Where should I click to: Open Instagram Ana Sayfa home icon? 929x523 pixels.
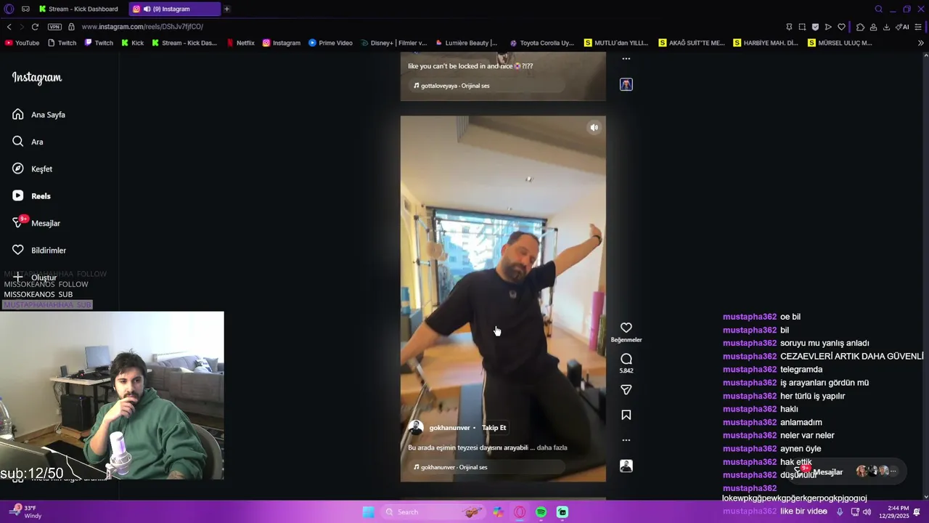(18, 114)
